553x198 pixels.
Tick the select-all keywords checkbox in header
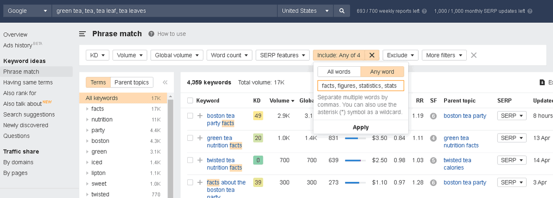point(190,101)
